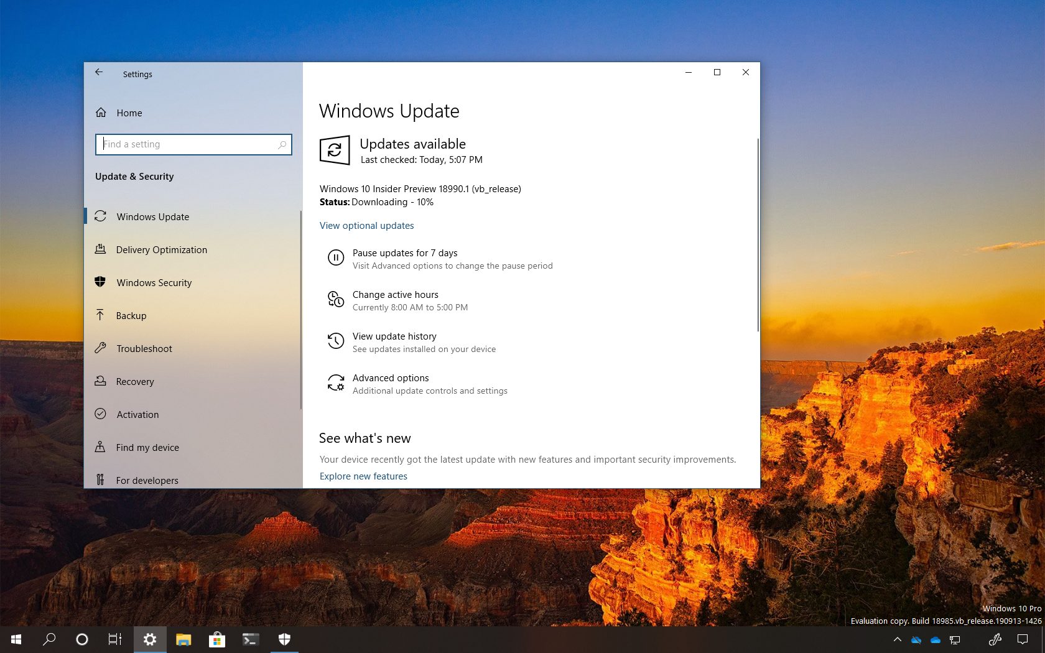
Task: Open Task View on the taskbar
Action: click(x=115, y=639)
